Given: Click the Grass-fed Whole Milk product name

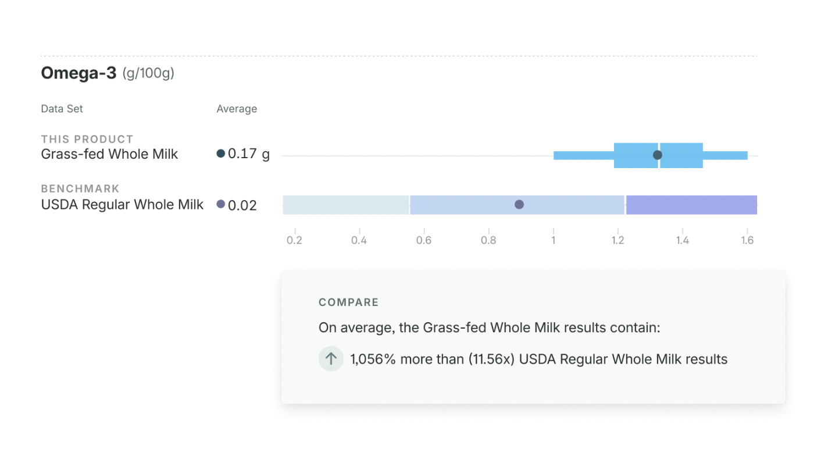Looking at the screenshot, I should [x=109, y=154].
